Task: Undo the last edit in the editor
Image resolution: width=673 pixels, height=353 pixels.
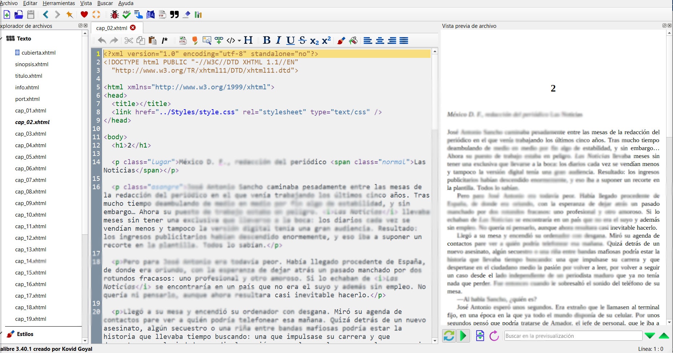Action: tap(102, 41)
